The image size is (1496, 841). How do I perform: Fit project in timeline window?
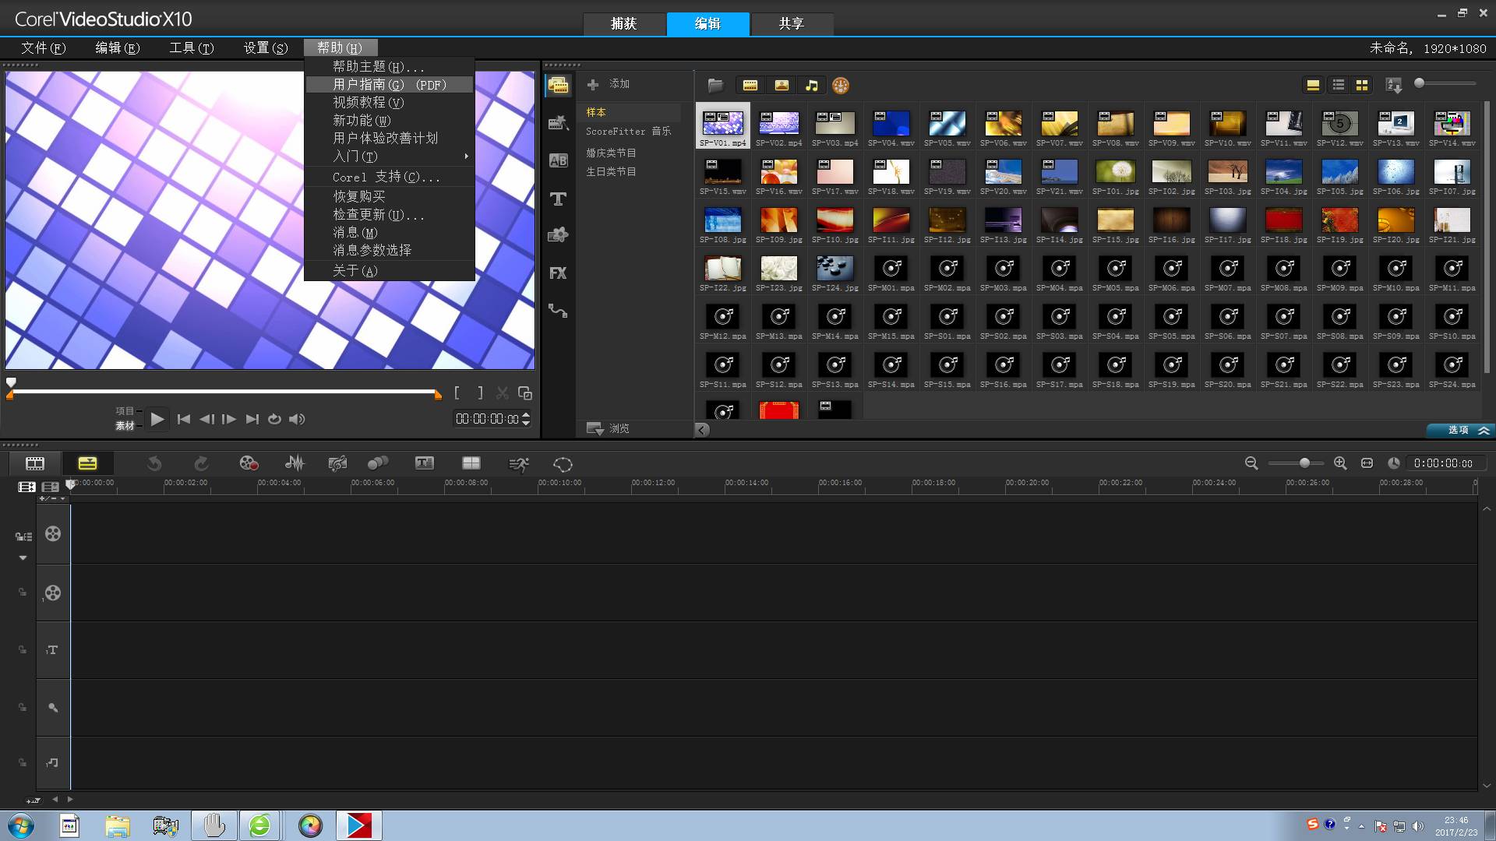(x=1367, y=463)
